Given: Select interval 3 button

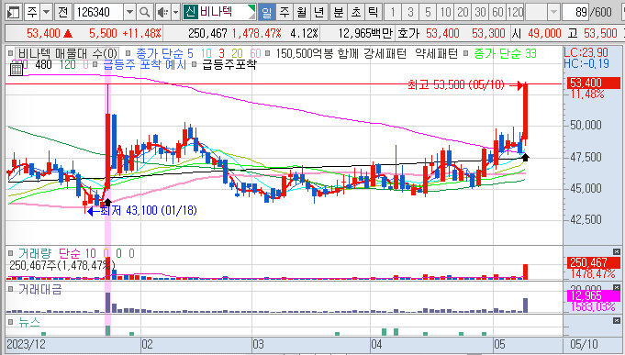Looking at the screenshot, I should pyautogui.click(x=410, y=12).
